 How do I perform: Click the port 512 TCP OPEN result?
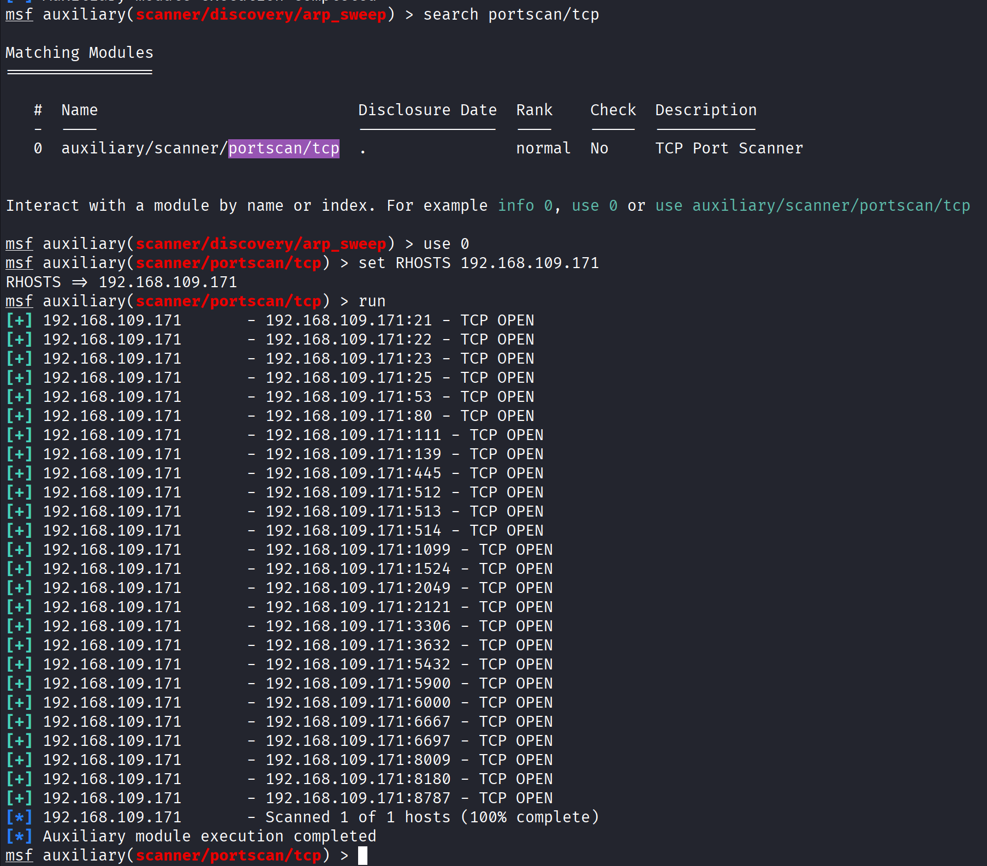point(275,492)
